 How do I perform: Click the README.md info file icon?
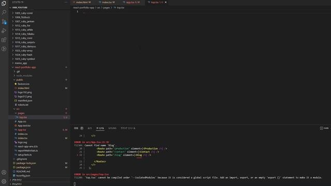(x=14, y=172)
